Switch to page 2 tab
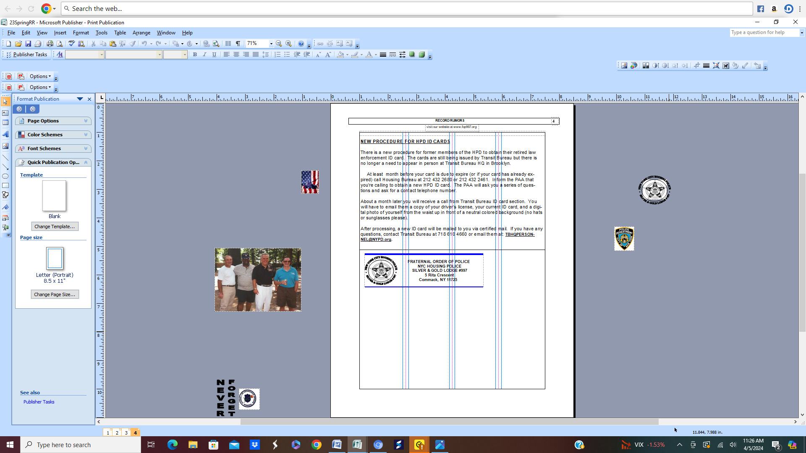This screenshot has height=453, width=806. click(117, 432)
